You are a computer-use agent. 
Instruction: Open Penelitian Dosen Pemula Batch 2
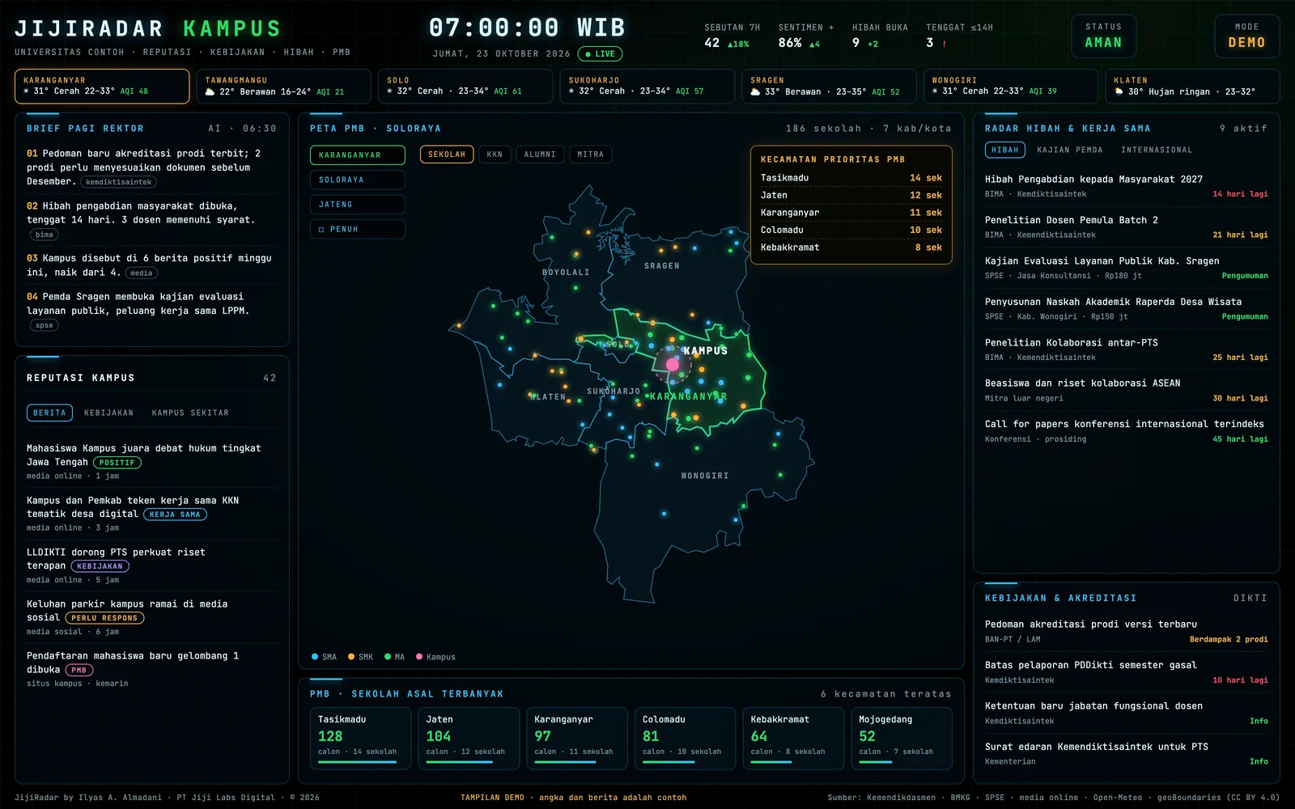click(x=1126, y=227)
